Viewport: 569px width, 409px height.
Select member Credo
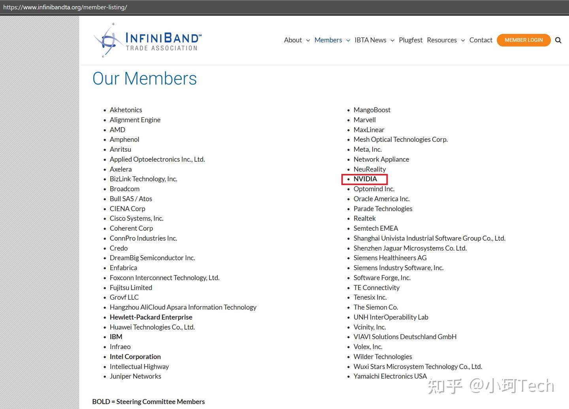[x=119, y=248]
